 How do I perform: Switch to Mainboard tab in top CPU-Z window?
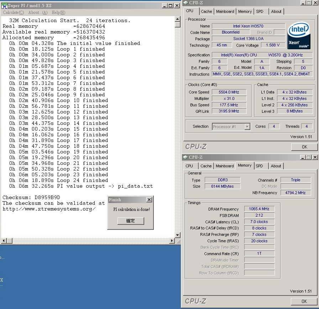pyautogui.click(x=225, y=11)
